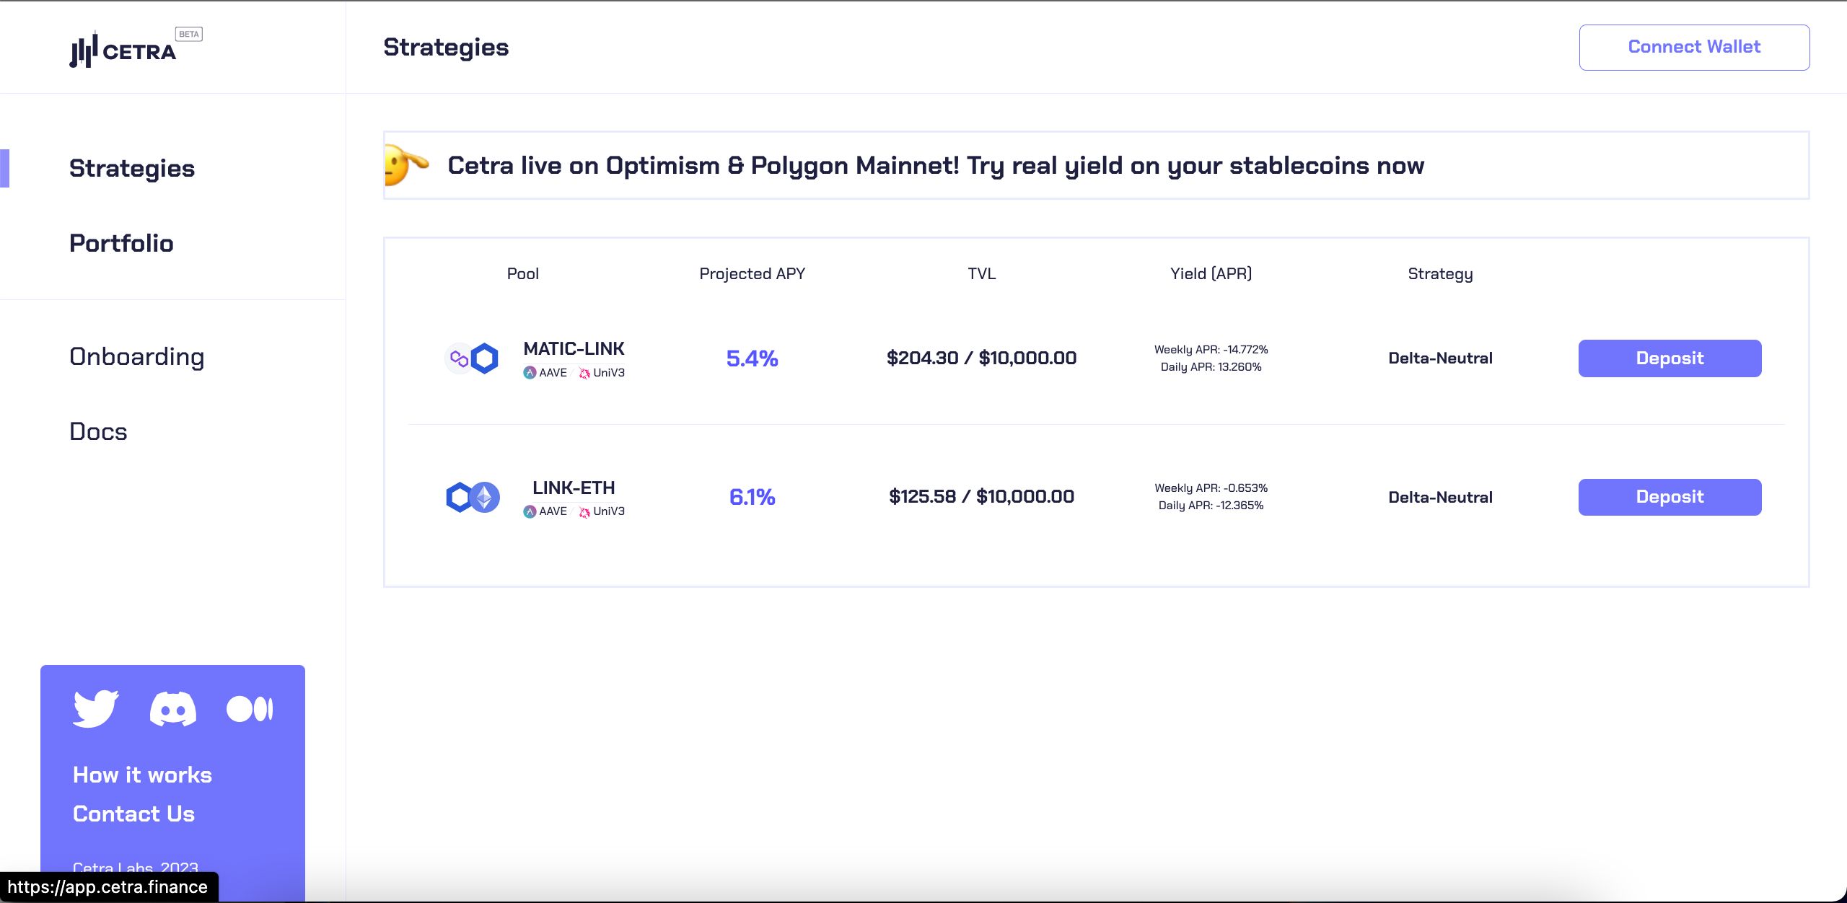Open Docs from sidebar

(x=99, y=431)
